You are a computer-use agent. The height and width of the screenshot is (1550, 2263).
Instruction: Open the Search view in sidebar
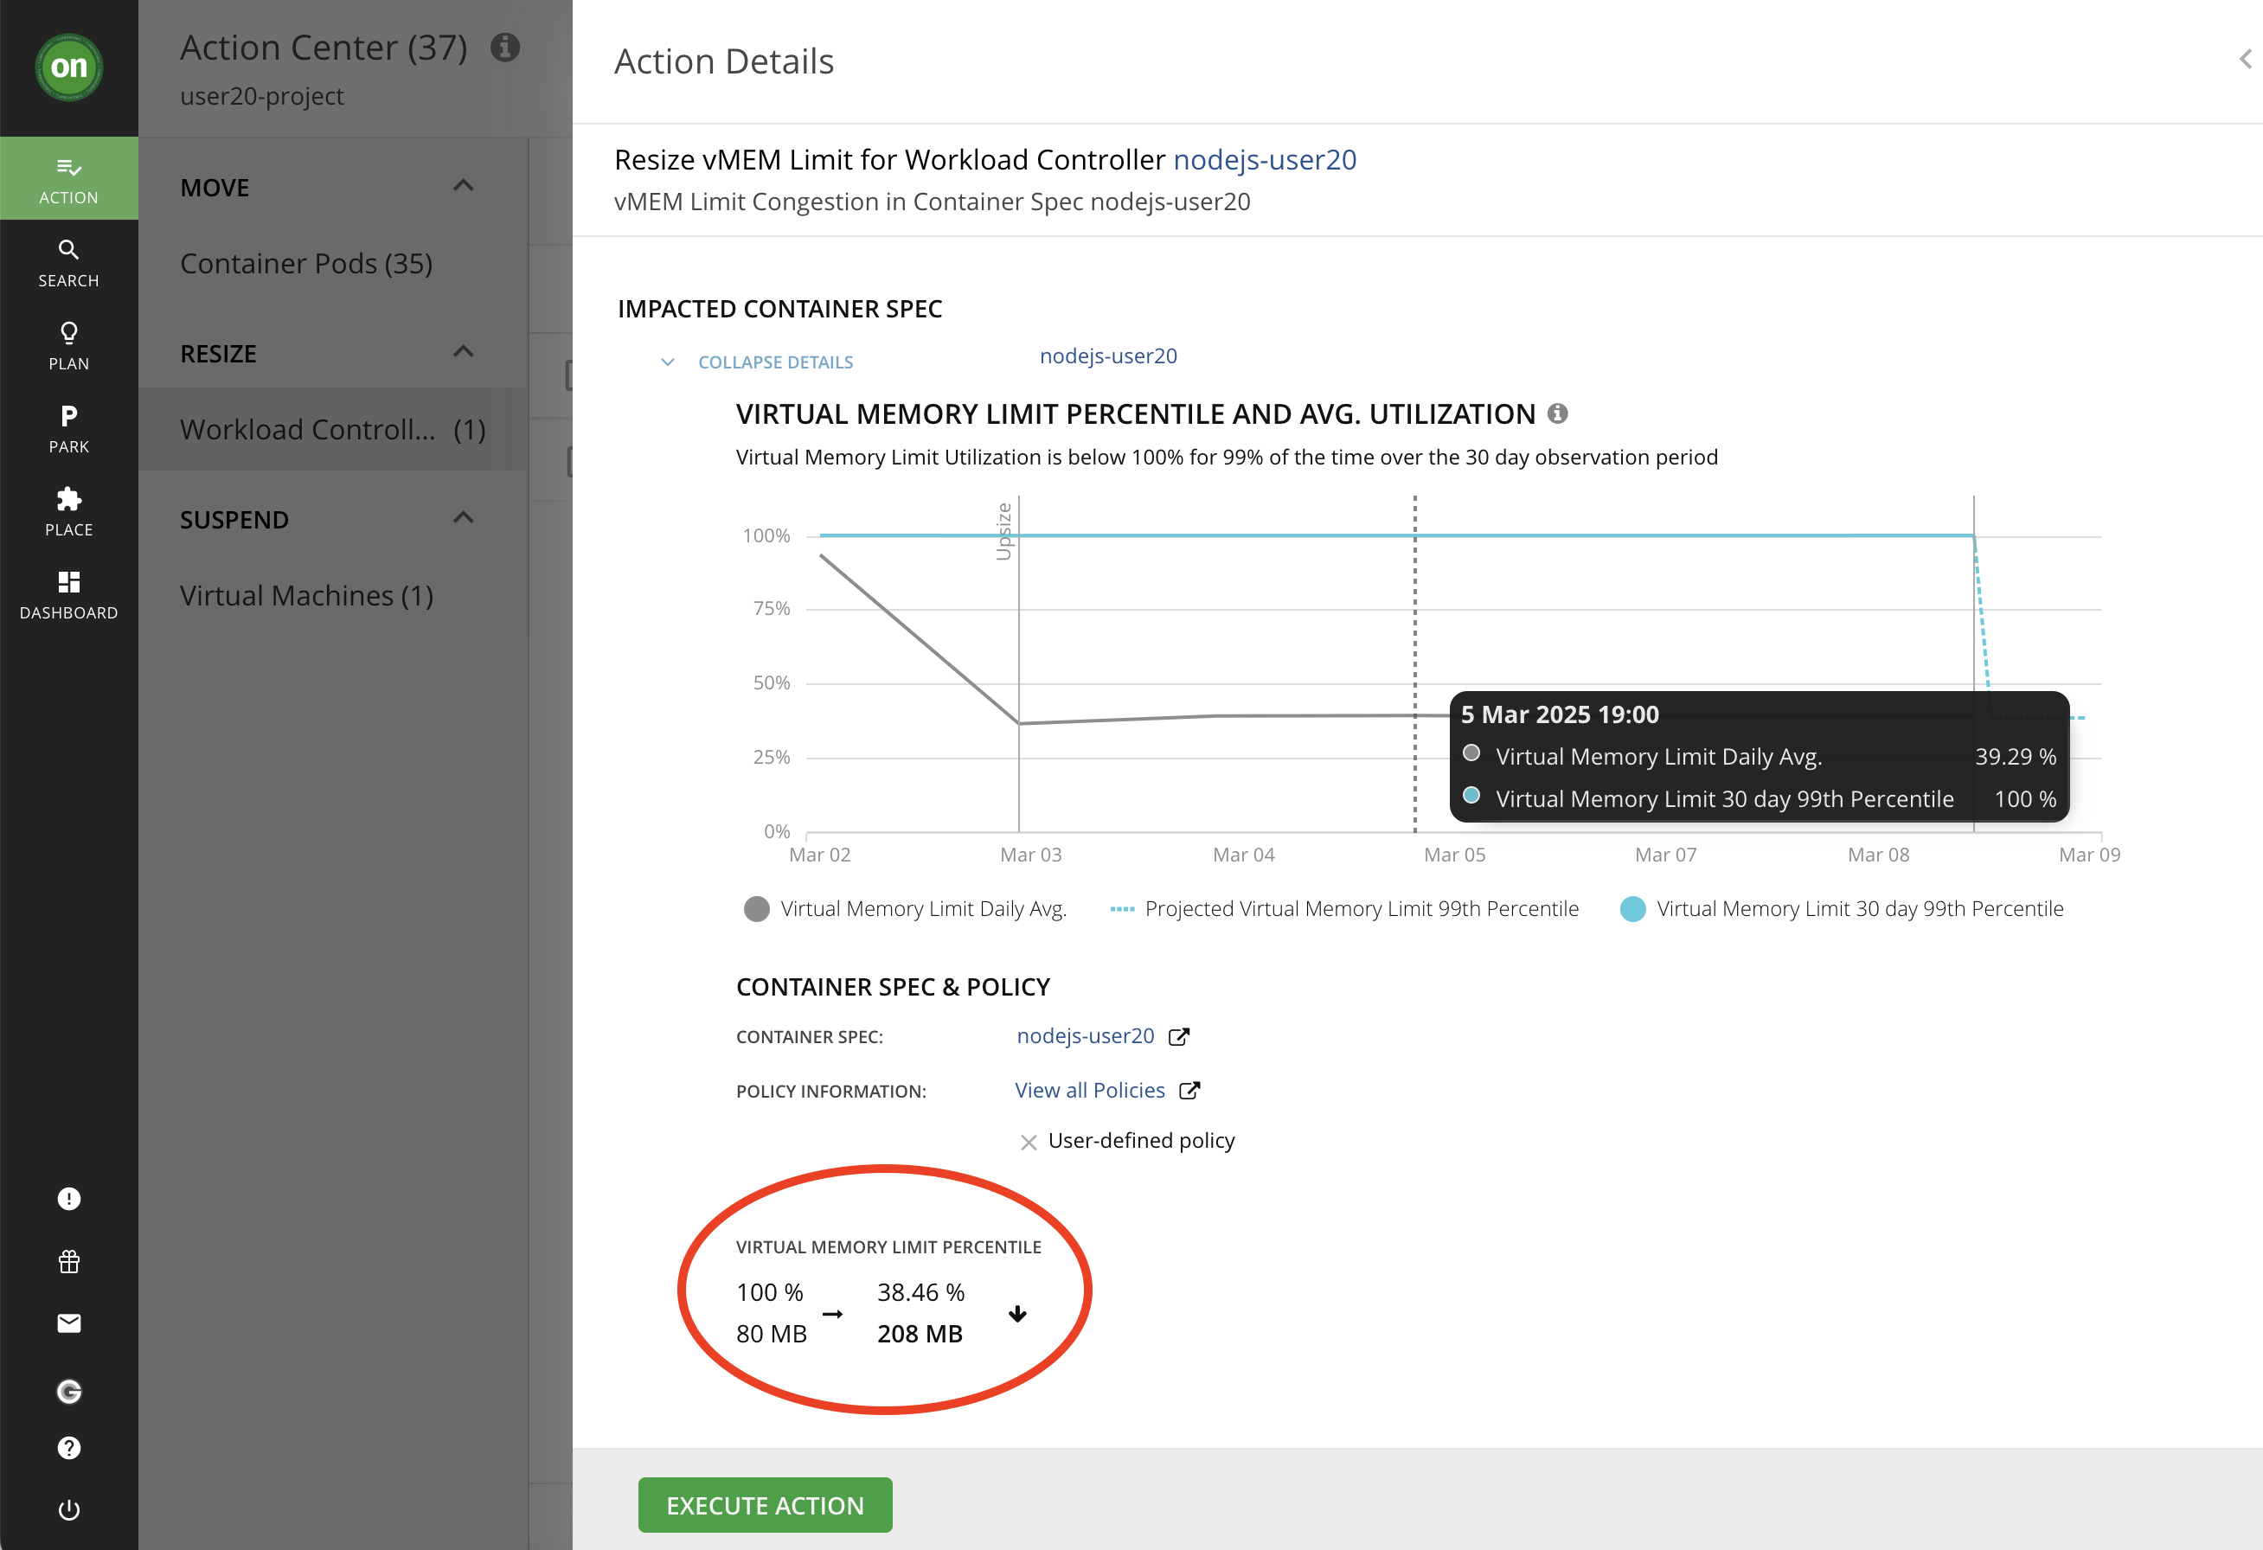[68, 263]
